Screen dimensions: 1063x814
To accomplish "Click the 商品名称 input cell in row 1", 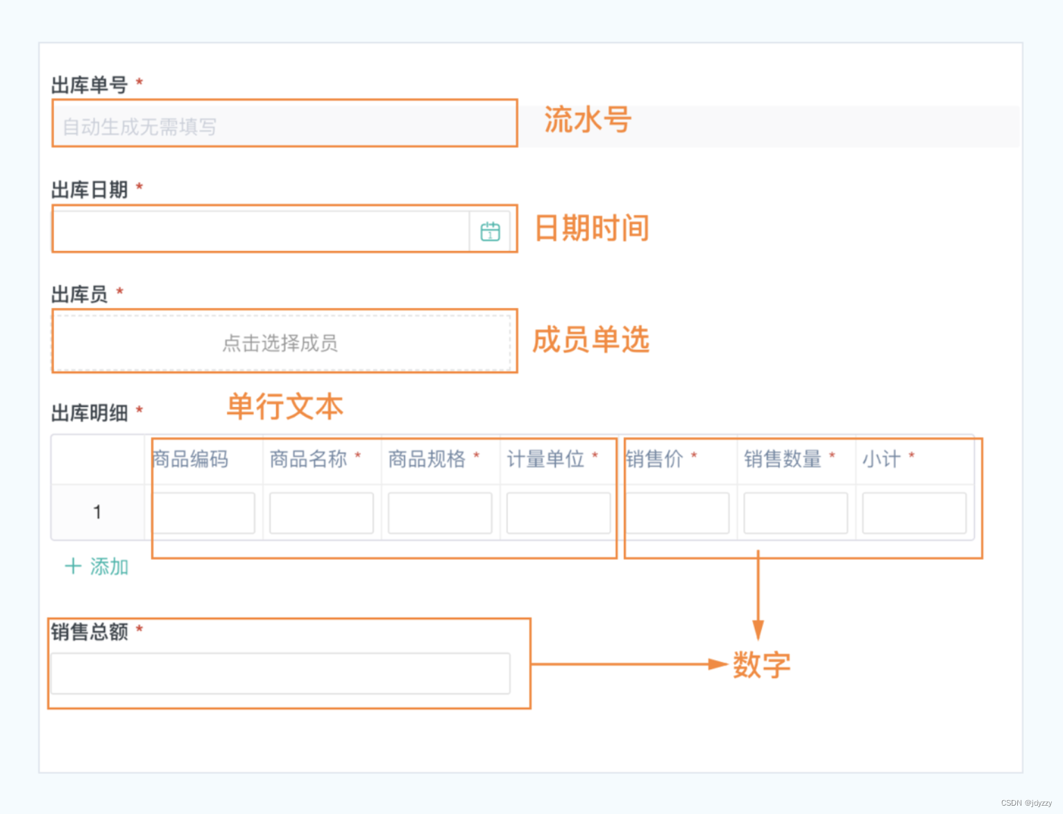I will [x=321, y=512].
